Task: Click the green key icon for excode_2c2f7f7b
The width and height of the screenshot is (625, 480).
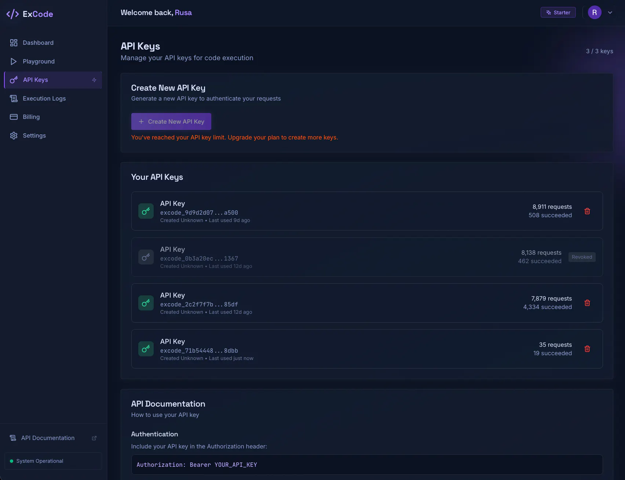Action: [x=146, y=303]
